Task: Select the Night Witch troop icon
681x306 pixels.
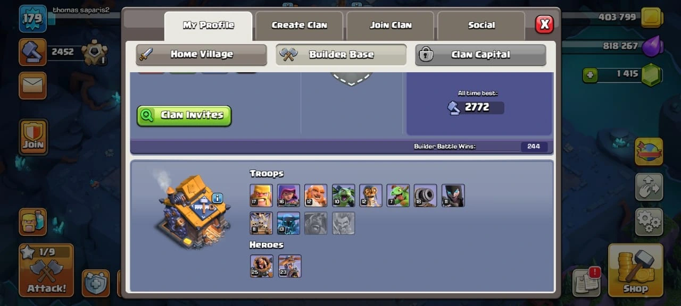Action: pos(453,195)
